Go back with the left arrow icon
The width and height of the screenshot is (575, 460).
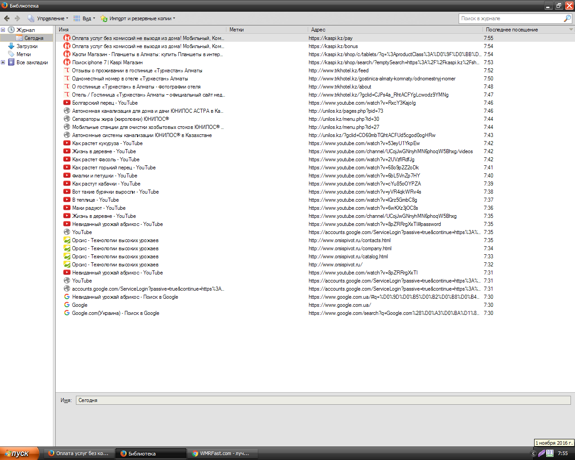[7, 18]
